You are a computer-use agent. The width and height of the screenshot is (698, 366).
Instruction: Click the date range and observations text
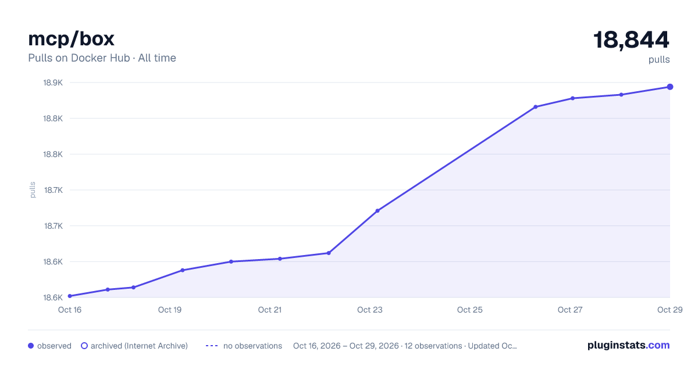(x=405, y=346)
